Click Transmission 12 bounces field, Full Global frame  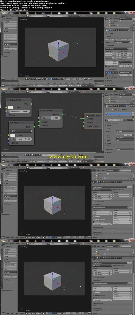point(123,221)
